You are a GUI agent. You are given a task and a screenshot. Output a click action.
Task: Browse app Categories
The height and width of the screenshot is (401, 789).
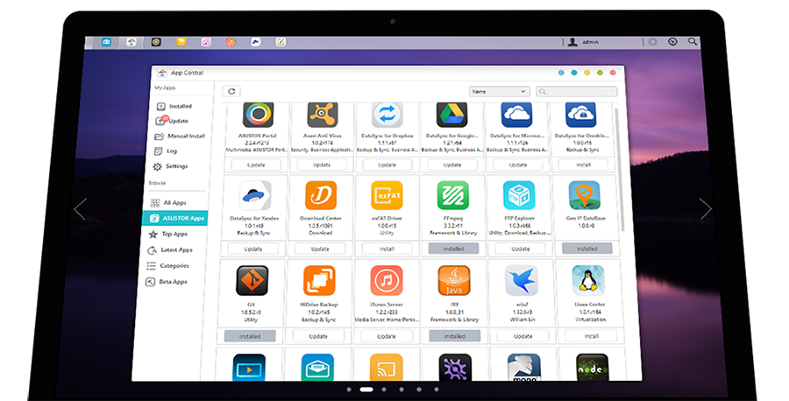pyautogui.click(x=168, y=266)
